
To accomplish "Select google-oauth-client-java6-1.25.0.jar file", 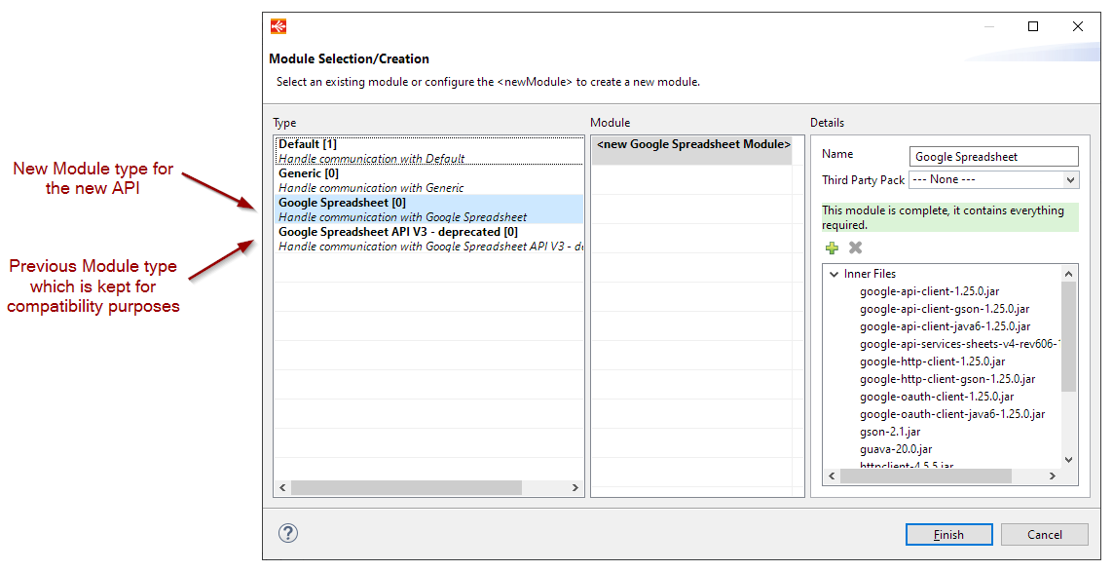I will coord(952,414).
